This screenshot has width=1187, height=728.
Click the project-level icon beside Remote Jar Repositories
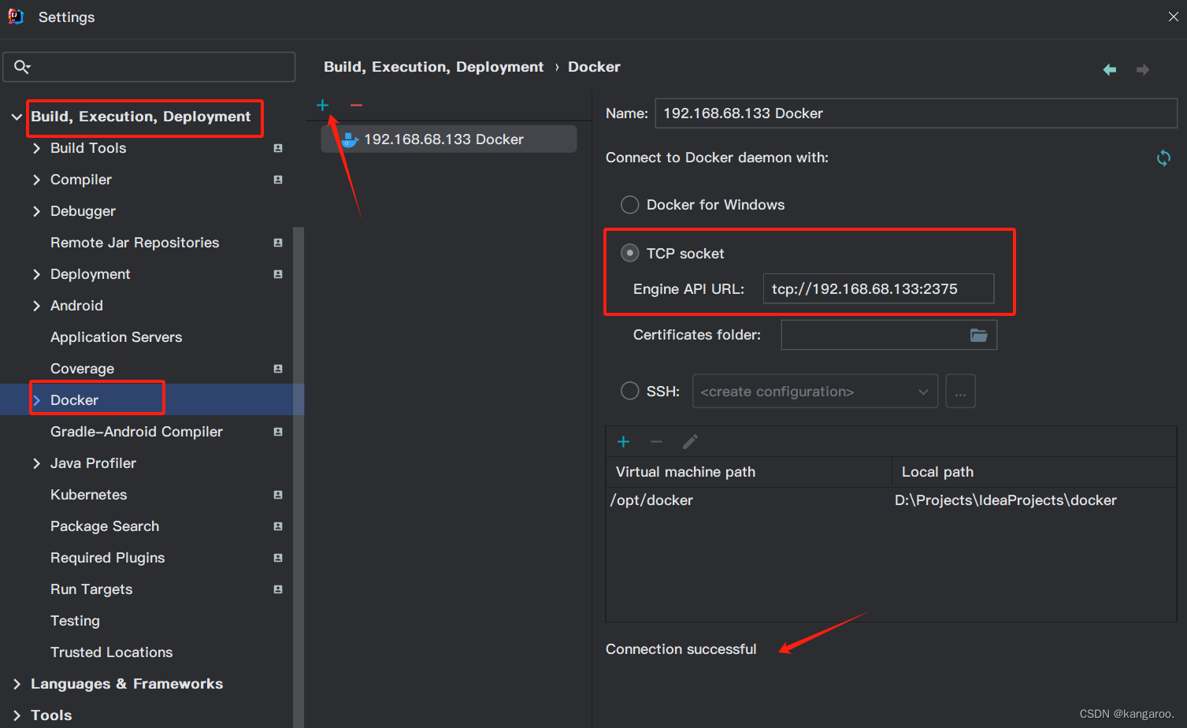[x=278, y=243]
